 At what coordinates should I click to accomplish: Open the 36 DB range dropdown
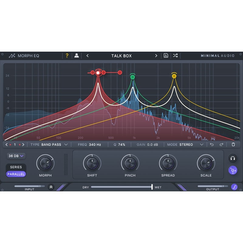point(16,156)
